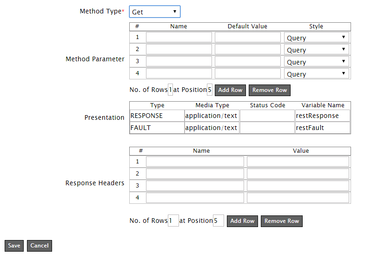Click at Position field under Response Headers
Viewport: 391px width, 260px height.
[219, 221]
